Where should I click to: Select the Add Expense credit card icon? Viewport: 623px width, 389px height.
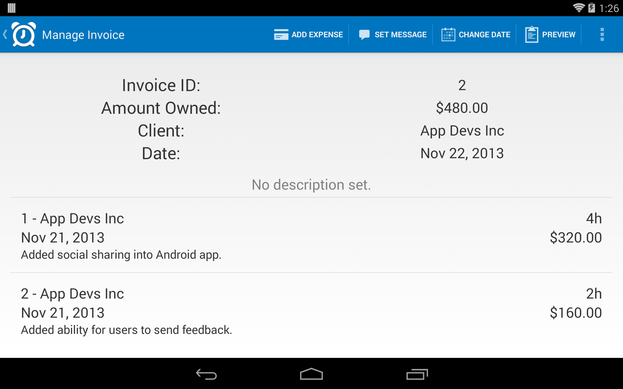click(x=281, y=34)
